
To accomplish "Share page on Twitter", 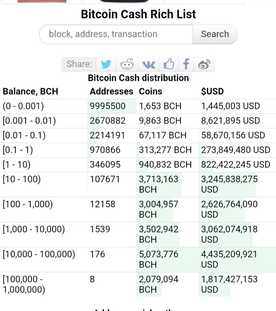I will click(x=106, y=64).
